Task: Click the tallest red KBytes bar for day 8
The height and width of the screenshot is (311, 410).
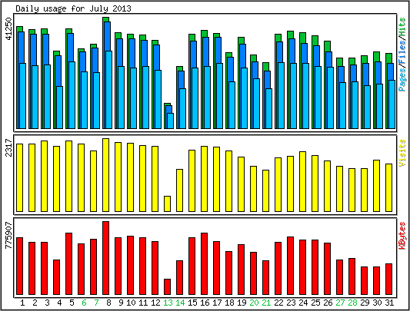Action: coord(105,258)
